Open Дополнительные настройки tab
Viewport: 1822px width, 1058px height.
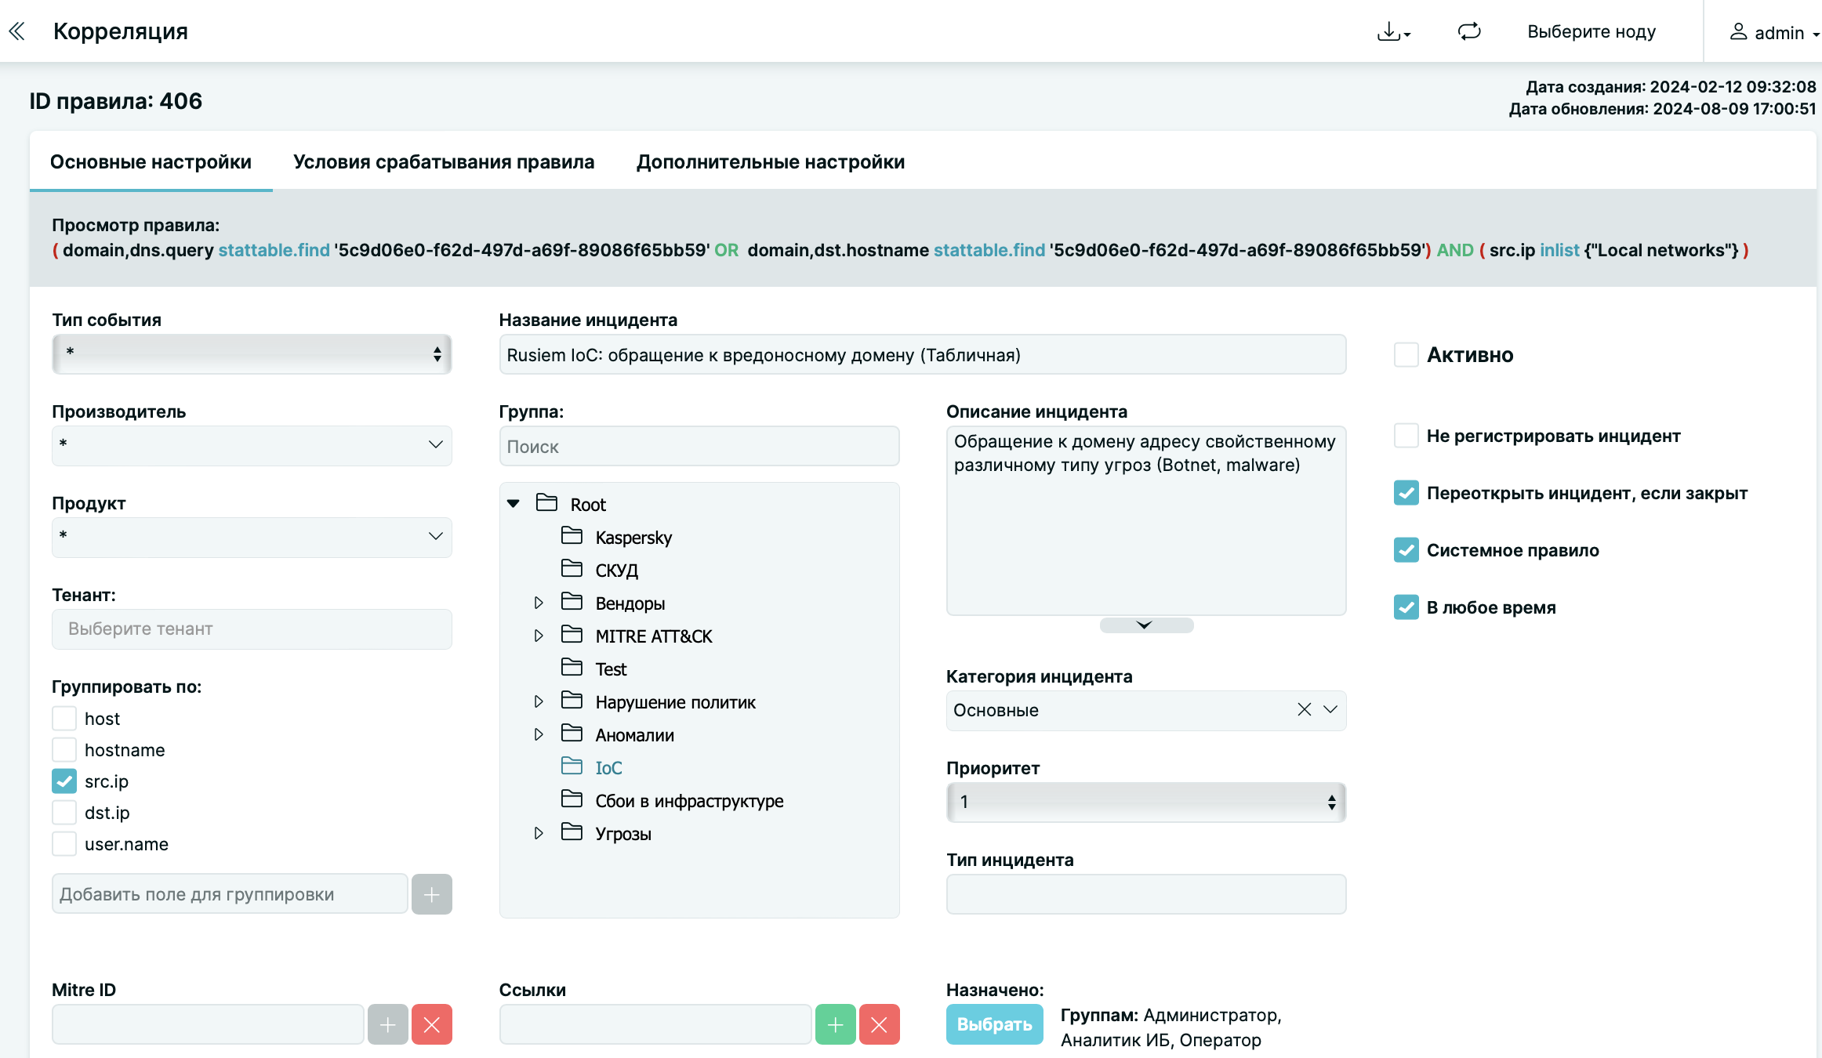[770, 162]
